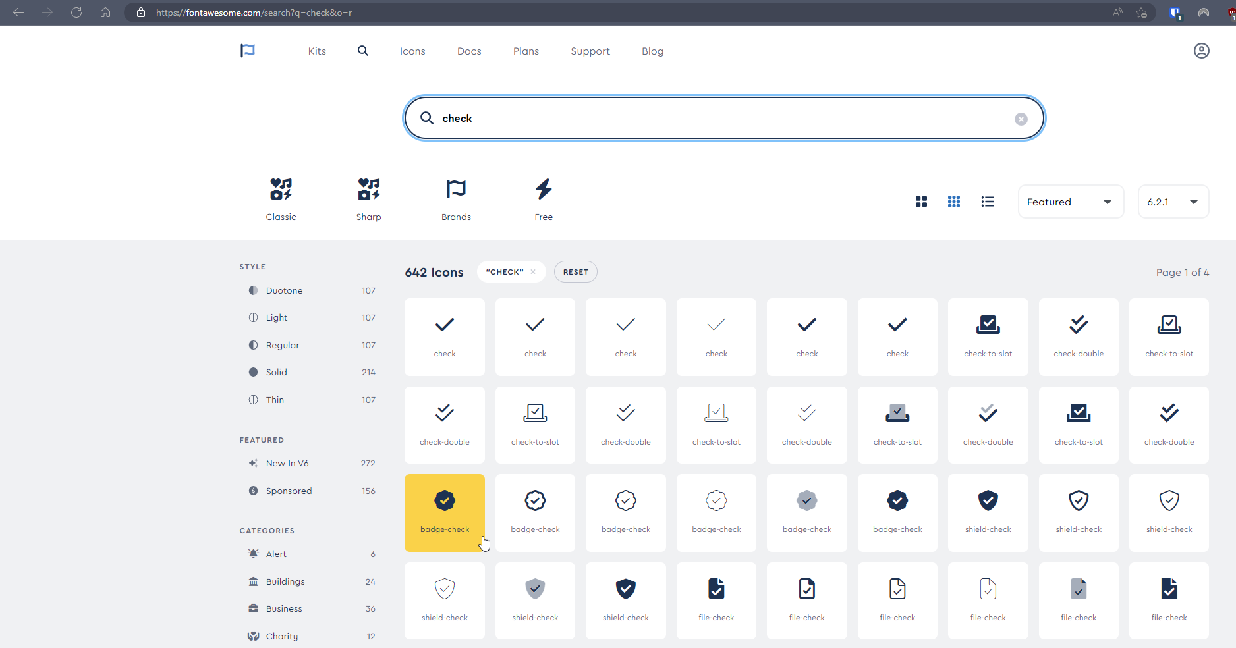Toggle the Duotone style filter
This screenshot has height=648, width=1236.
click(x=284, y=290)
